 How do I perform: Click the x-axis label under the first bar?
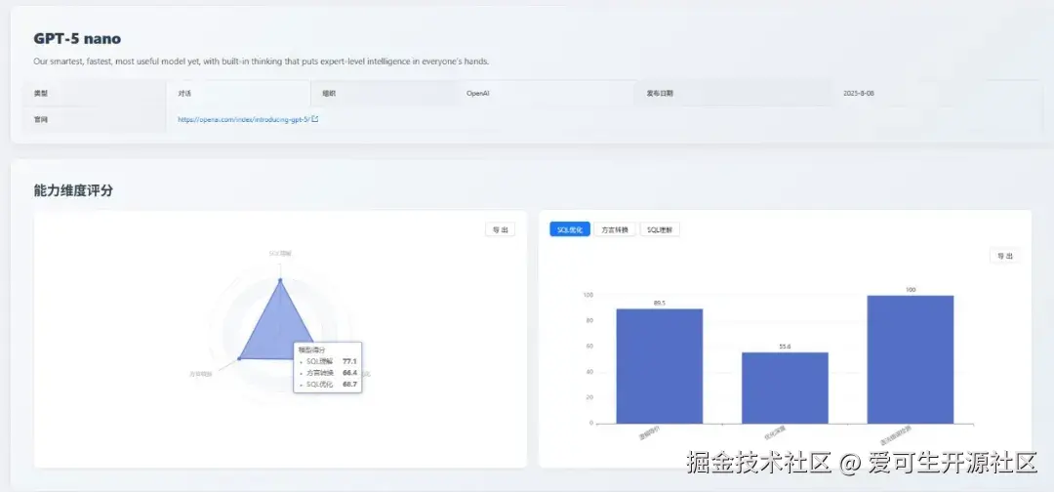coord(649,432)
